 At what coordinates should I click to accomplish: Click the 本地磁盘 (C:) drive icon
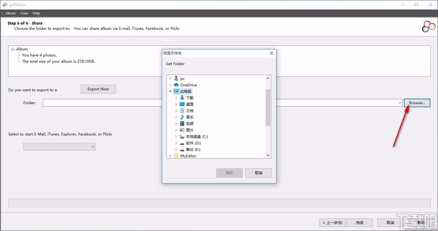coord(182,136)
